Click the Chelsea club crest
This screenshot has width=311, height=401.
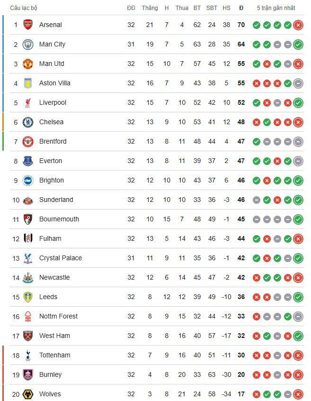[28, 122]
